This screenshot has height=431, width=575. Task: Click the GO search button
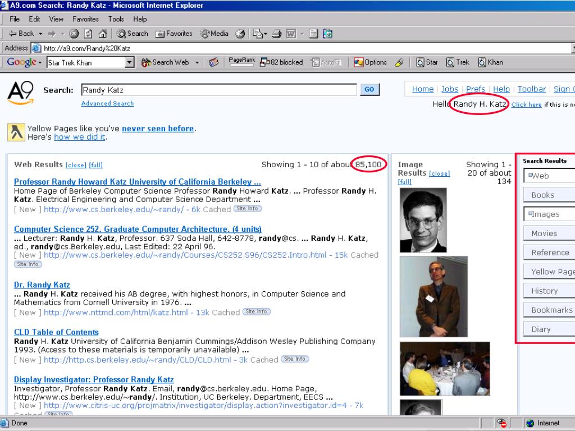[x=369, y=89]
